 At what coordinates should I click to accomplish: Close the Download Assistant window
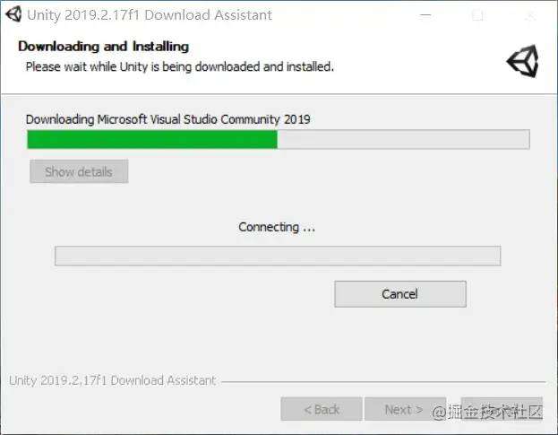pos(530,15)
